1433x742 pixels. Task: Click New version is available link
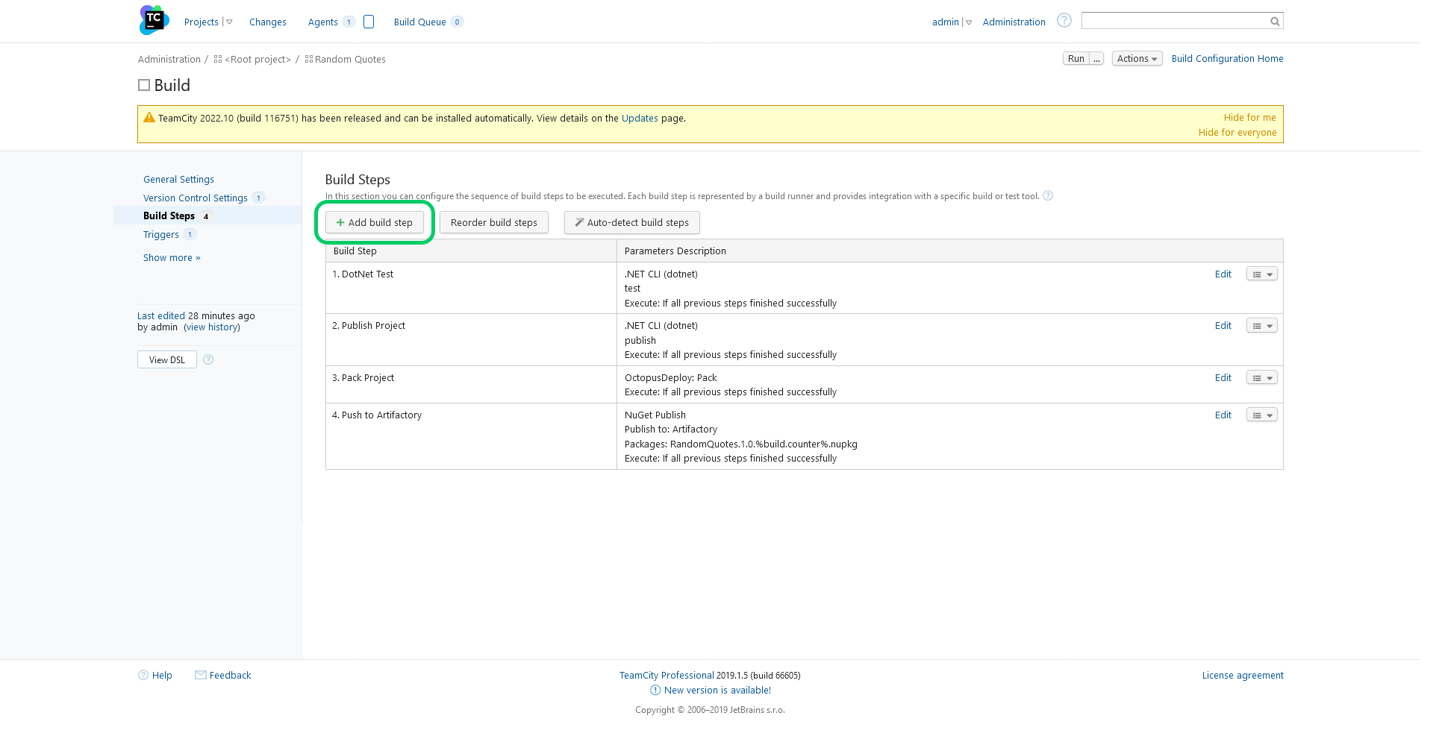(x=718, y=690)
